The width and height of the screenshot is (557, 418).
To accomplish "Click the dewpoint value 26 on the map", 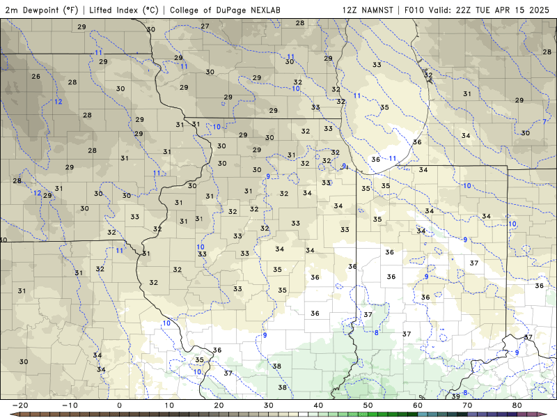I will (36, 76).
